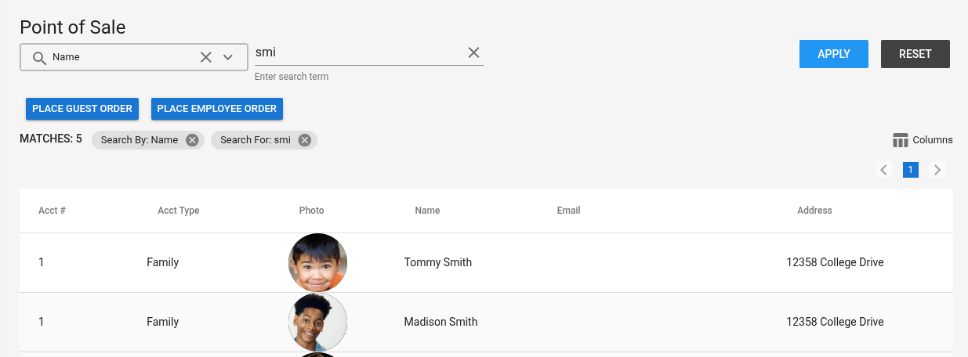Clear the Name search-by selection
Screen dimensions: 968x357
pyautogui.click(x=205, y=57)
